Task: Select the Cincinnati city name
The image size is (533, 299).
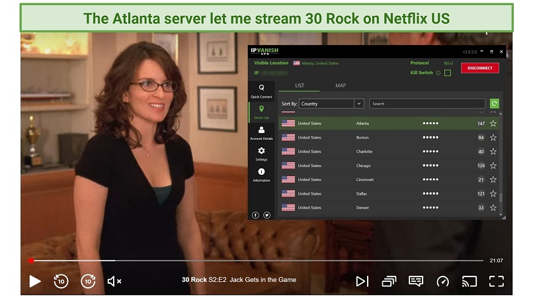Action: pos(365,180)
